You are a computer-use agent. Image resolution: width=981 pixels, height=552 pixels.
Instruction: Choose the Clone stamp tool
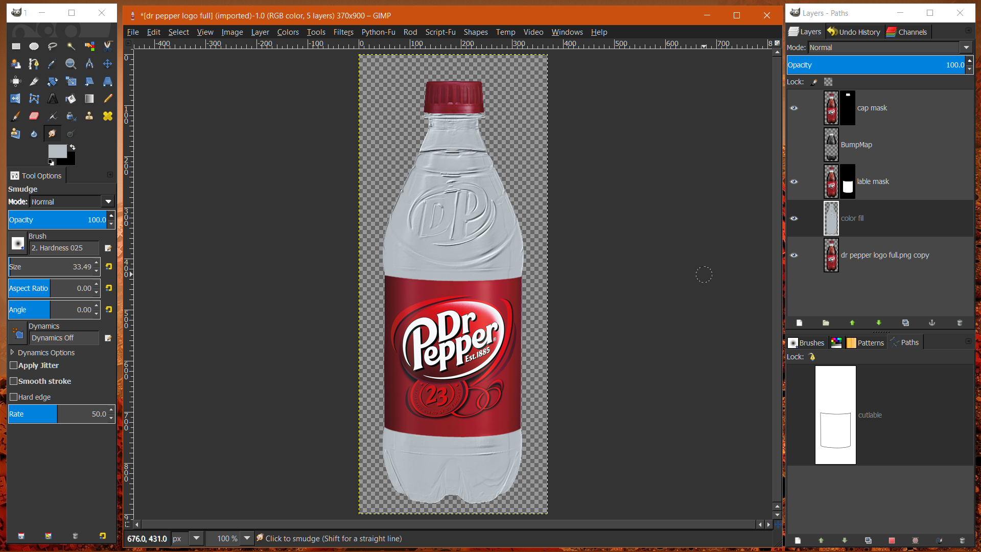pyautogui.click(x=89, y=116)
